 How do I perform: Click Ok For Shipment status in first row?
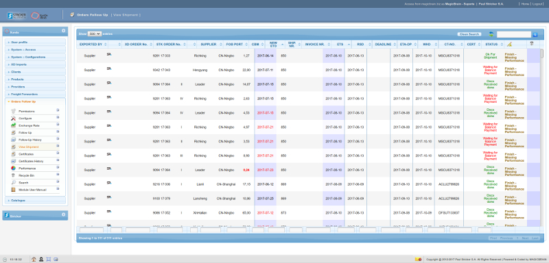click(490, 56)
